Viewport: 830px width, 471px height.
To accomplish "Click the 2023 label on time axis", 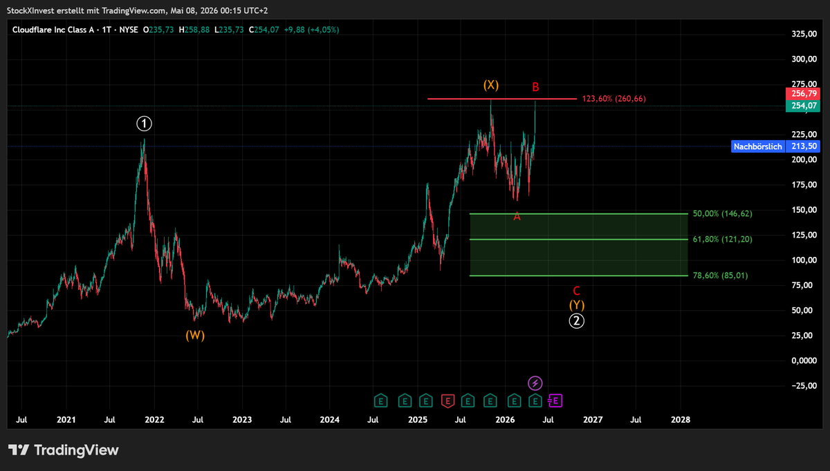I will tap(241, 419).
